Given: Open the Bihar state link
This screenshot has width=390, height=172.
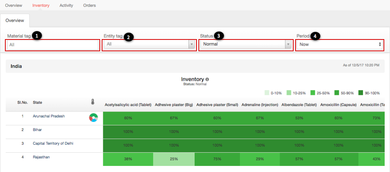Looking at the screenshot, I should pyautogui.click(x=37, y=129).
